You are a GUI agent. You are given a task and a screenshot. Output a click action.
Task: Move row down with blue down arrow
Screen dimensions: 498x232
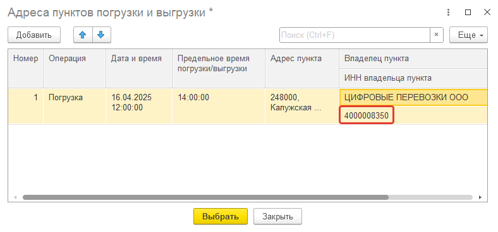pos(101,35)
